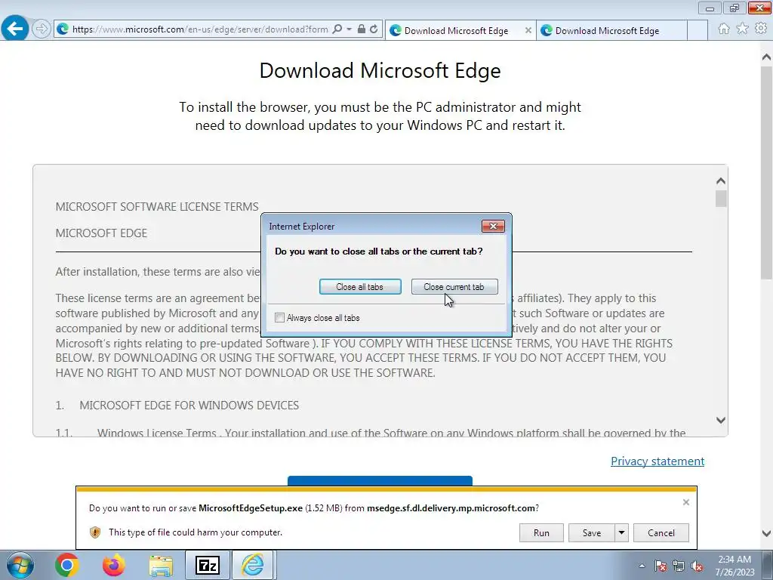This screenshot has height=580, width=773.
Task: Click the network tray icon
Action: point(679,566)
